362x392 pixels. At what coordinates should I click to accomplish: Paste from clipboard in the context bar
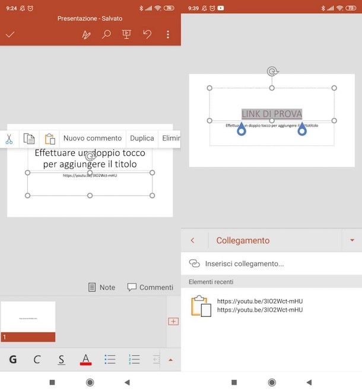50,139
